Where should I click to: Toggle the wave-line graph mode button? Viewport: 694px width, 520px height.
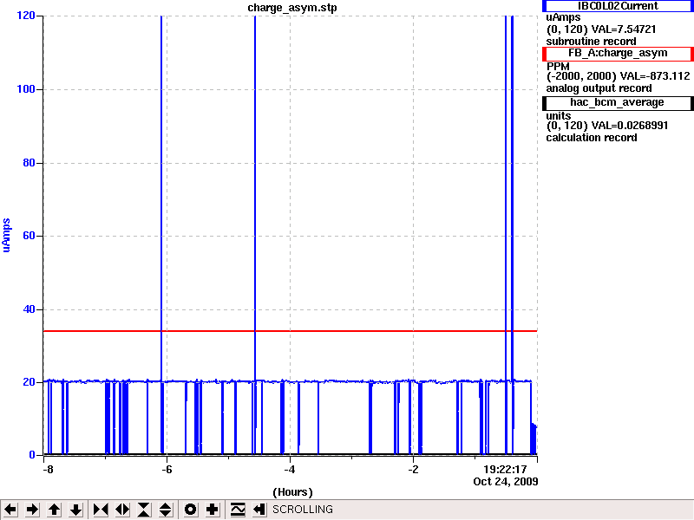[237, 510]
